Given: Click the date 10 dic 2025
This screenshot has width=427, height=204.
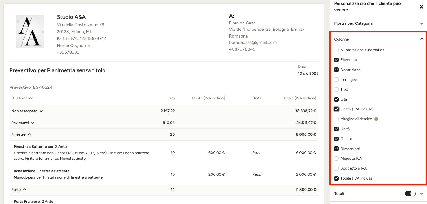Looking at the screenshot, I should tap(308, 73).
